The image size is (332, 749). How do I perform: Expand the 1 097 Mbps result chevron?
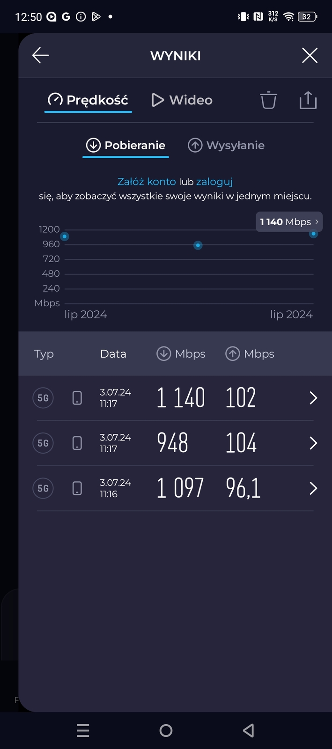313,488
